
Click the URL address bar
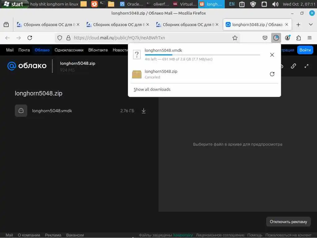pyautogui.click(x=148, y=38)
